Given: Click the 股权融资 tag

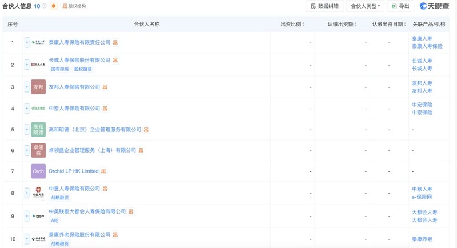Looking at the screenshot, I should (x=83, y=69).
